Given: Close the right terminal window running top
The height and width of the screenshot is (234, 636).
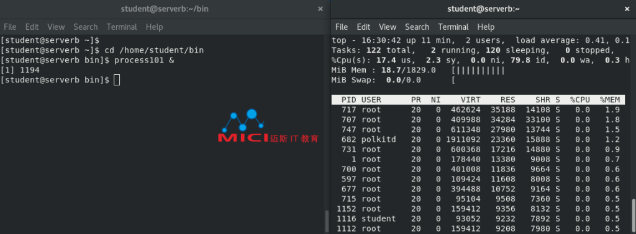Looking at the screenshot, I should [x=627, y=9].
